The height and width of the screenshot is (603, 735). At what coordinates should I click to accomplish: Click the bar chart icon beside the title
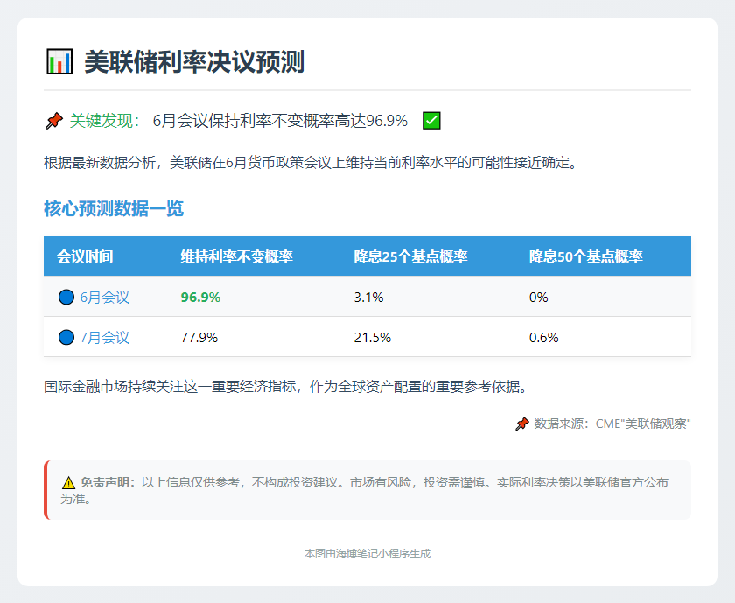tap(59, 61)
